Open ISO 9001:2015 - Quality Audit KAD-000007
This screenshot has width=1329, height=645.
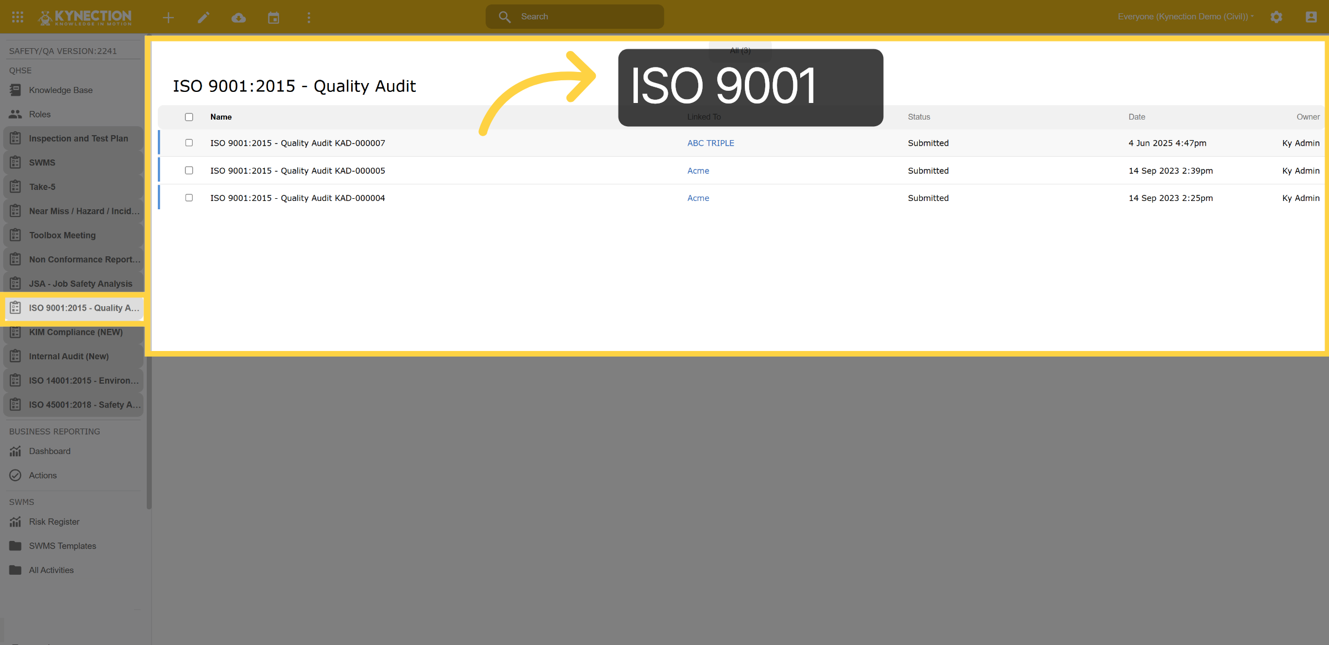click(297, 143)
